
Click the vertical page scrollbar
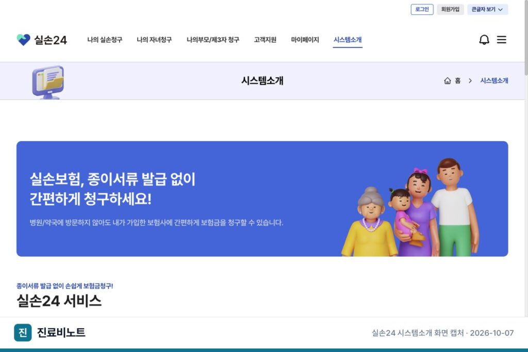point(526,38)
